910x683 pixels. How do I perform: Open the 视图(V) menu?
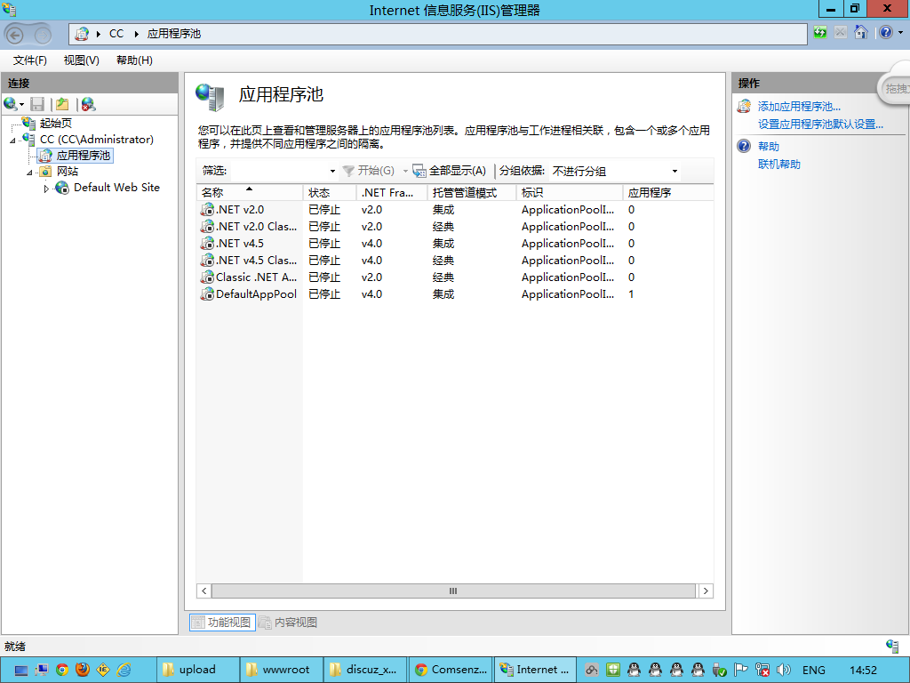(x=81, y=60)
